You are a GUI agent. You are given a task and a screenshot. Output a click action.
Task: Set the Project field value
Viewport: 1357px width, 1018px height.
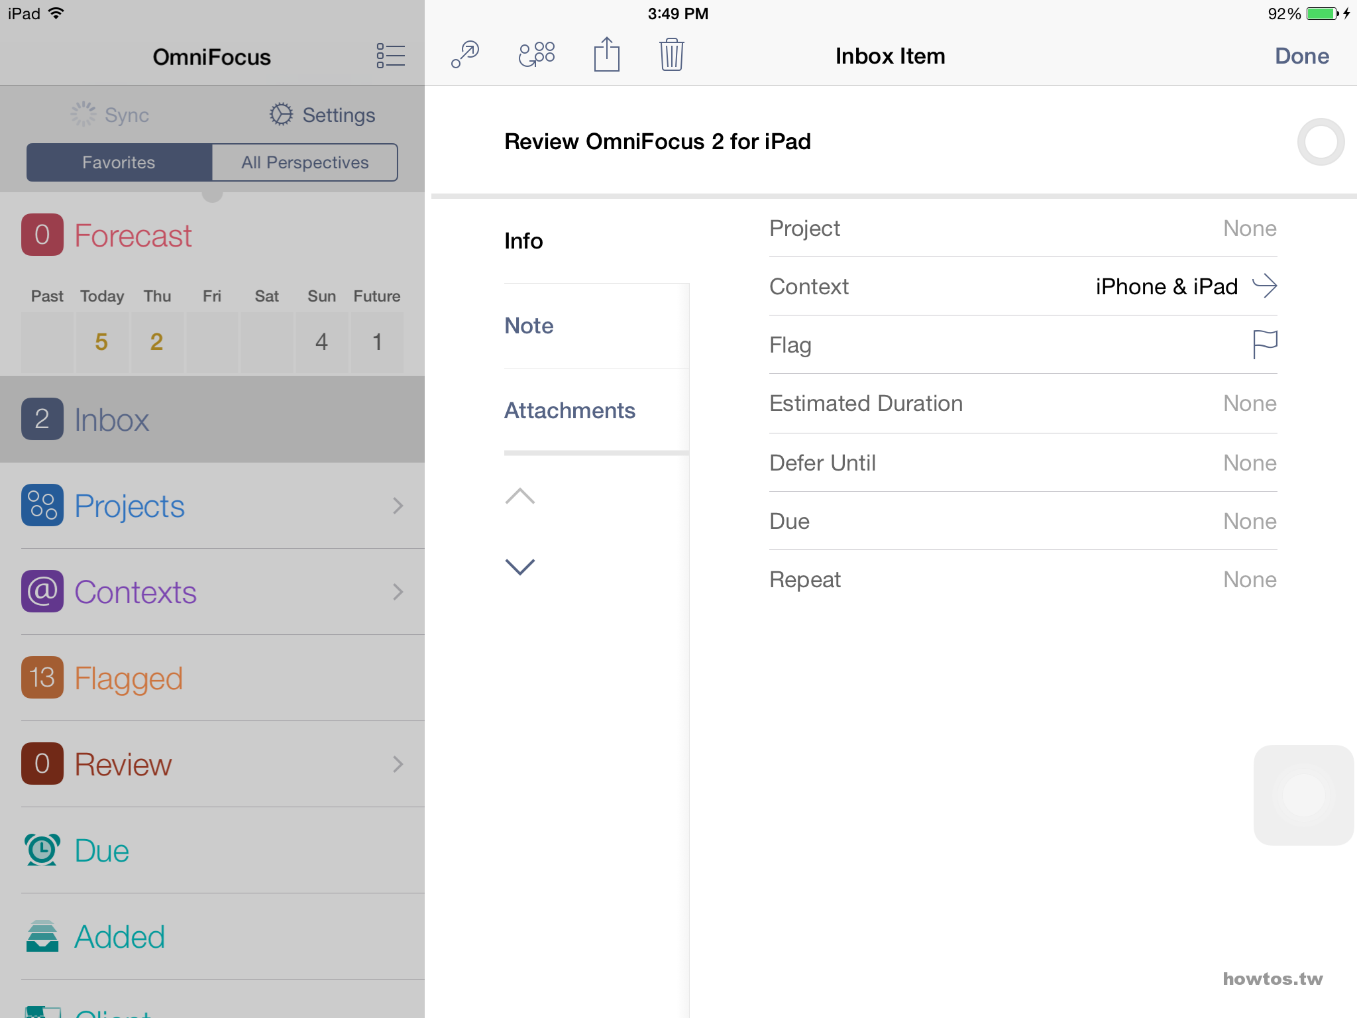1023,228
